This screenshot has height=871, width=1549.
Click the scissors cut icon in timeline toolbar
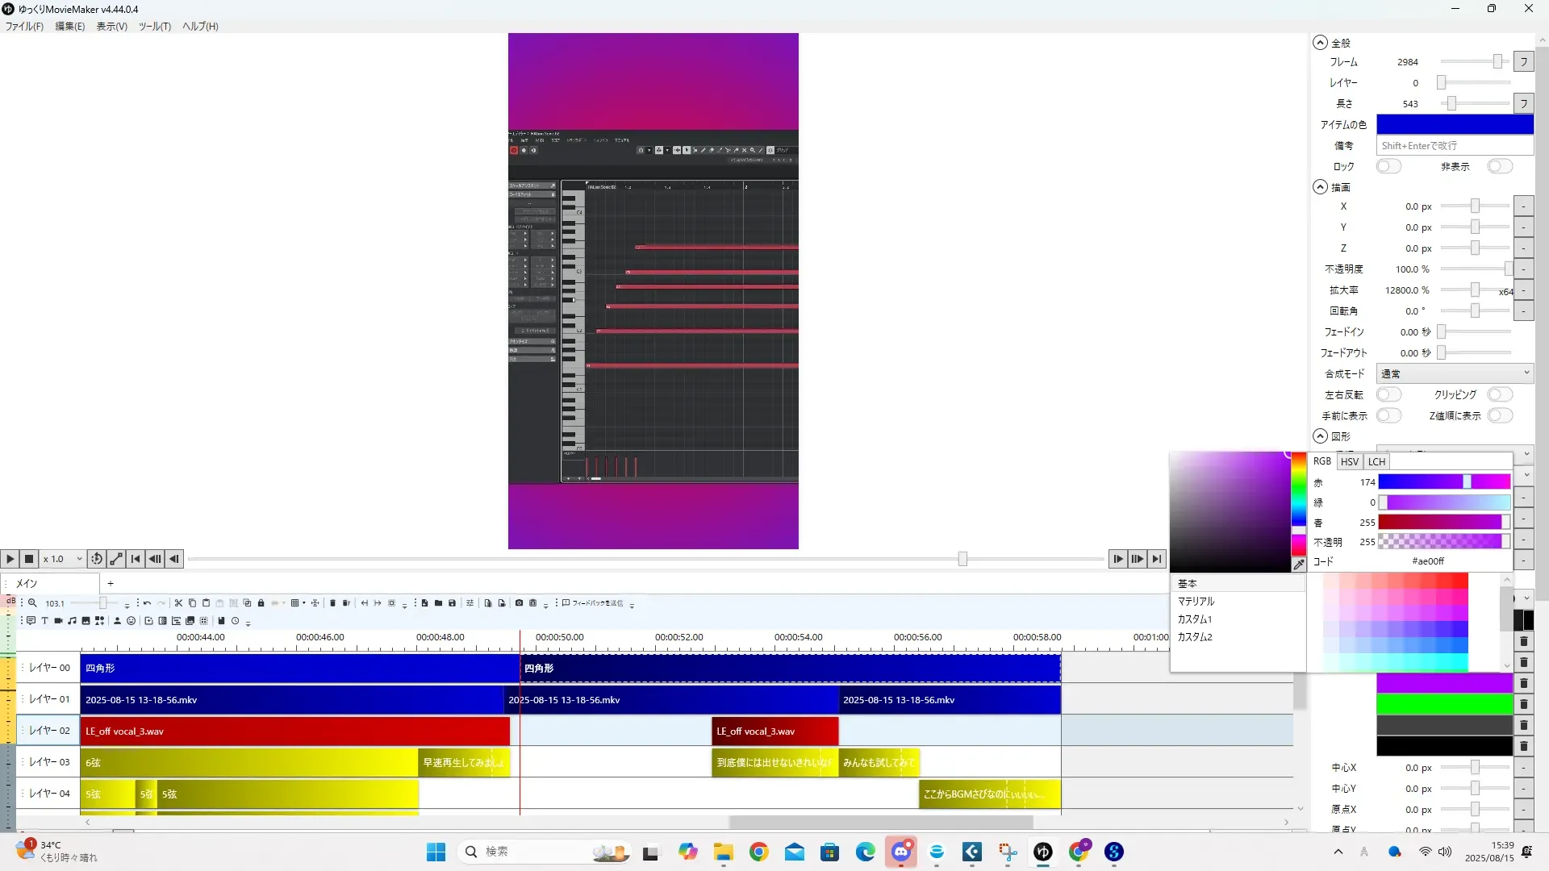tap(178, 603)
